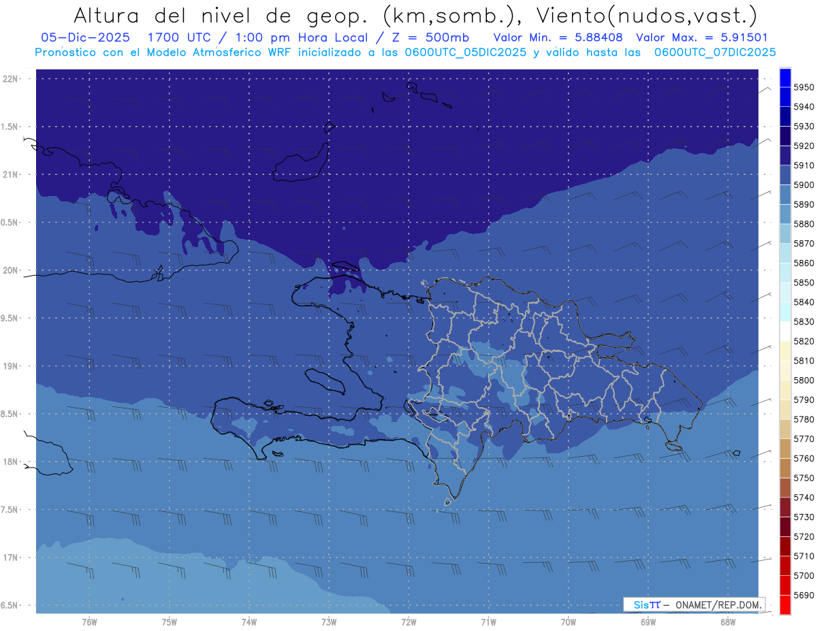This screenshot has height=631, width=817.
Task: Click the '5930' legend value
Action: pyautogui.click(x=804, y=126)
